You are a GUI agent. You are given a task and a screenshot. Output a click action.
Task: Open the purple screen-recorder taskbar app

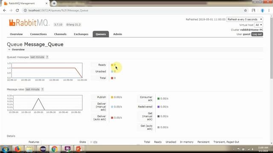click(x=67, y=149)
